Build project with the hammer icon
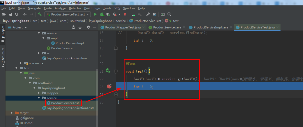The width and height of the screenshot is (303, 127). [x=39, y=14]
